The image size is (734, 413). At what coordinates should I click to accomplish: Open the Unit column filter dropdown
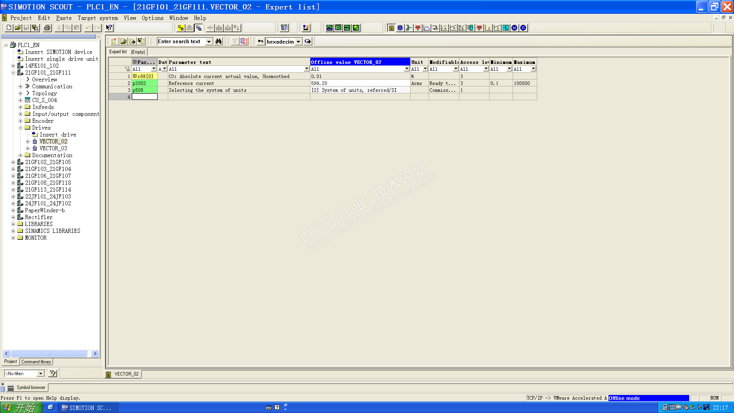(x=425, y=69)
